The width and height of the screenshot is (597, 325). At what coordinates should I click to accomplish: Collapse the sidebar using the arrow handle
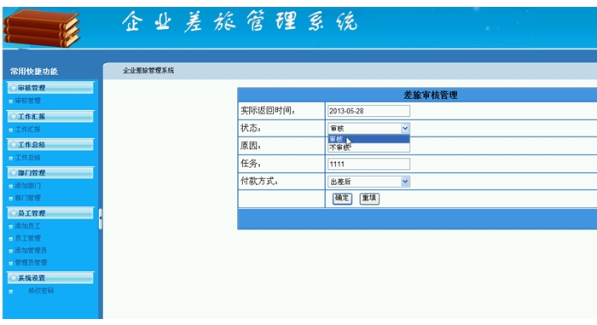click(x=100, y=218)
